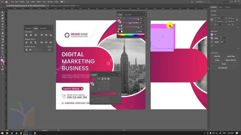Image resolution: width=241 pixels, height=135 pixels.
Task: Distribute objects by horizontal centers
Action: point(46,42)
